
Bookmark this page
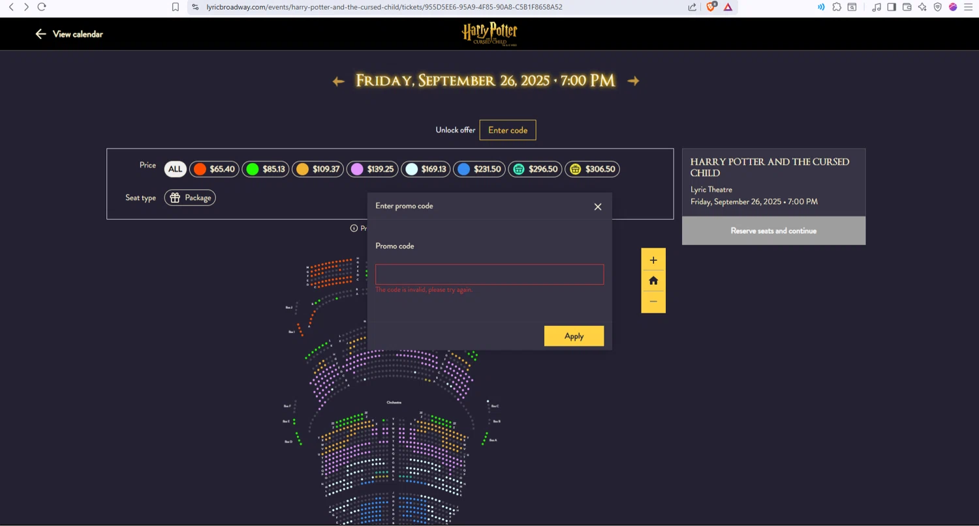tap(175, 7)
